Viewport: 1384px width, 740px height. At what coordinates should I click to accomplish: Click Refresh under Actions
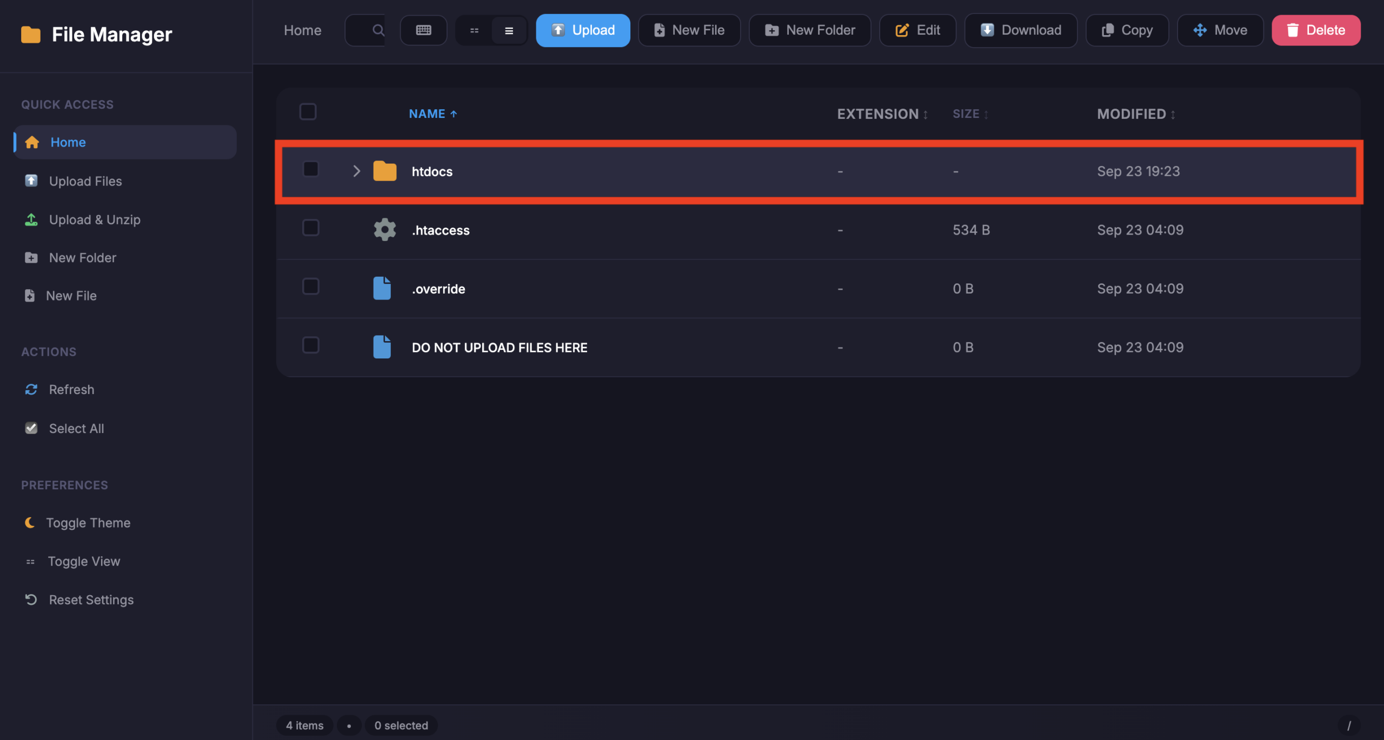coord(125,390)
